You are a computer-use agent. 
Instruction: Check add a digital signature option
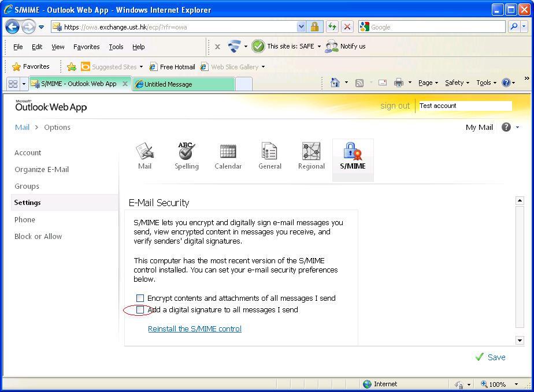pos(140,310)
